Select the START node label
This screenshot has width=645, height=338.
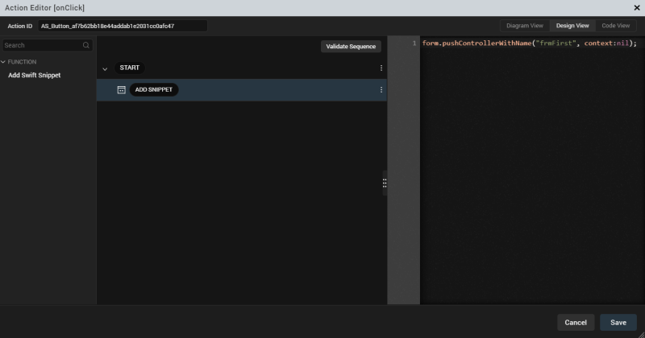coord(130,68)
